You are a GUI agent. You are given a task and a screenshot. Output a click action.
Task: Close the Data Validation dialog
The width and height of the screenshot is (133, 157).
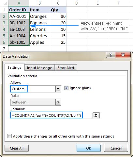coord(123,55)
